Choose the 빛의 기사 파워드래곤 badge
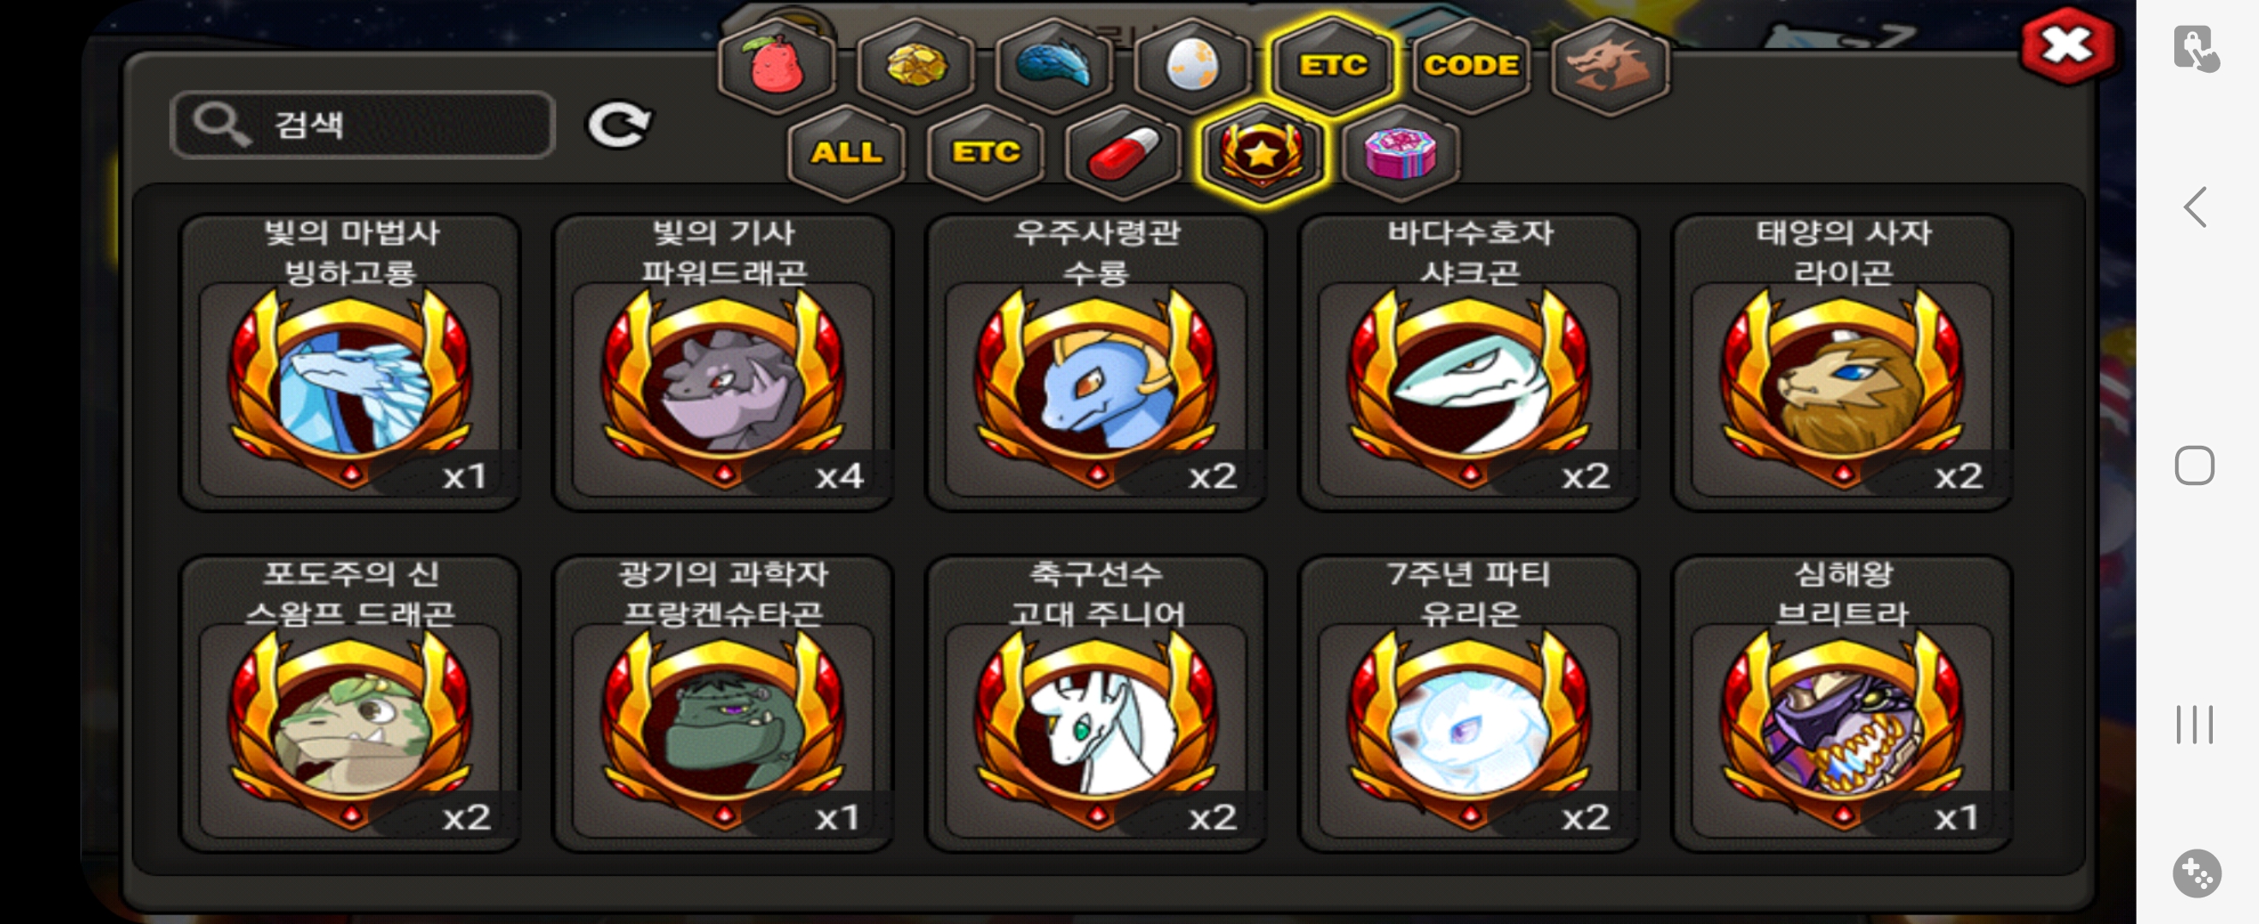This screenshot has height=924, width=2259. 723,362
